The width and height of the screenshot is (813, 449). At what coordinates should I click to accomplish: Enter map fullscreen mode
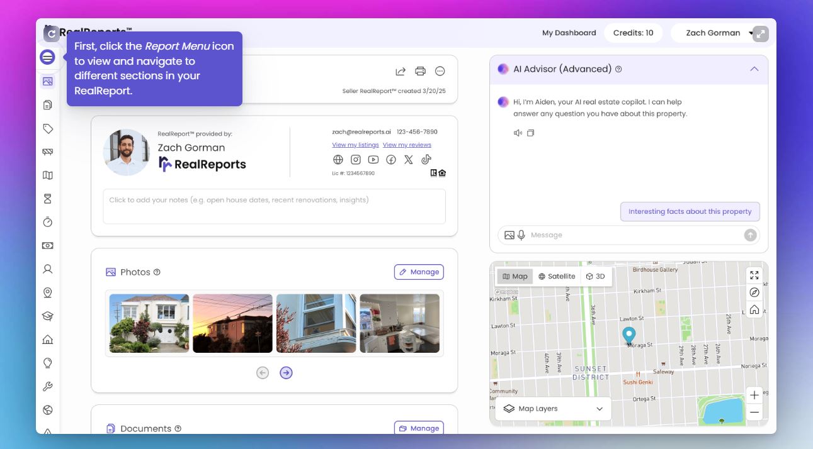754,275
